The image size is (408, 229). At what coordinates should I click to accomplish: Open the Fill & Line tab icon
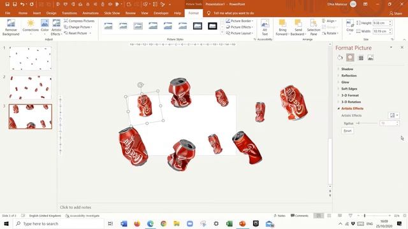pos(340,58)
